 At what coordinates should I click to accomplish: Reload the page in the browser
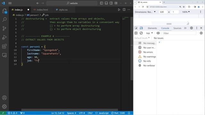143,7
